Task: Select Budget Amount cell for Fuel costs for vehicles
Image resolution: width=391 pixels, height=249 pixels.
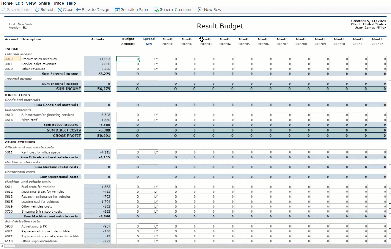Action: [x=128, y=187]
